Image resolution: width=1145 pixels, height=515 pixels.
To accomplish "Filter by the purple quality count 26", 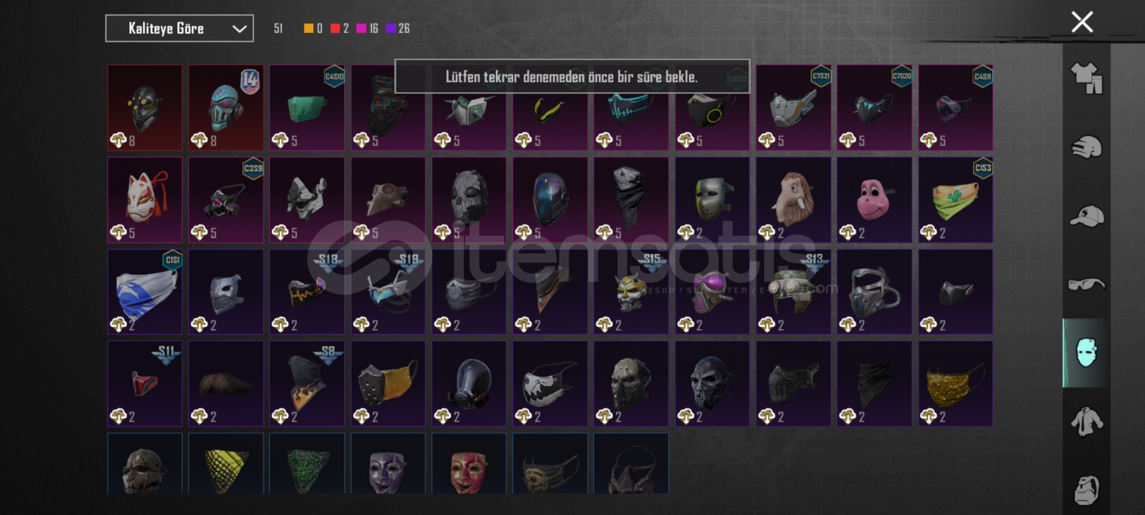I will click(397, 29).
